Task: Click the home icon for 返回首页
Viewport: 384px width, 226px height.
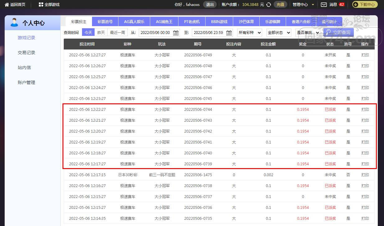Action: pyautogui.click(x=7, y=5)
